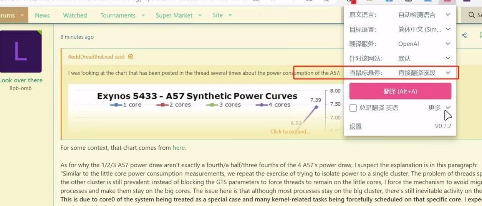Click the 7.39 data label on chart

pyautogui.click(x=316, y=100)
